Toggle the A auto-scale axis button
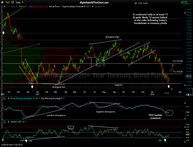This screenshot has height=147, width=193. pyautogui.click(x=186, y=95)
